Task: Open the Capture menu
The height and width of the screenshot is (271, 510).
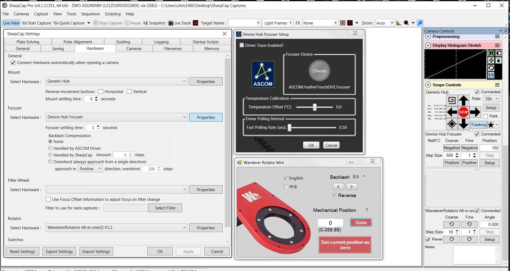Action: pyautogui.click(x=41, y=14)
